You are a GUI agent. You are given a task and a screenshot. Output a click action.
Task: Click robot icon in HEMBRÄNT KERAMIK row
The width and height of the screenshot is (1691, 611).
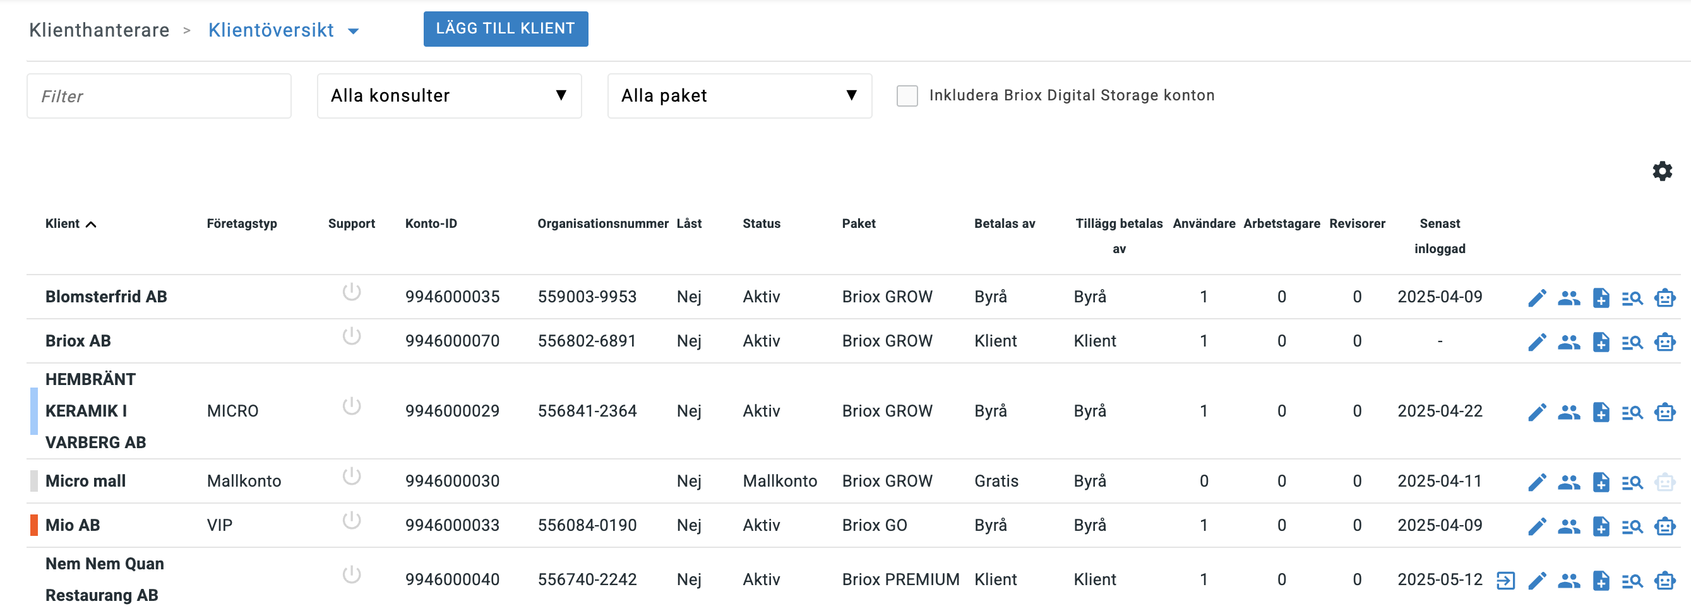(1664, 413)
